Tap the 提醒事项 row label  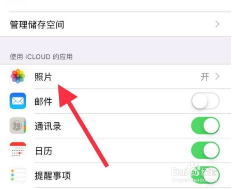coord(53,176)
